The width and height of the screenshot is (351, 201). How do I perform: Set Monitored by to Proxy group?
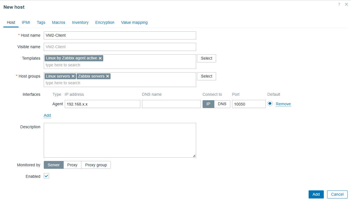pos(96,165)
